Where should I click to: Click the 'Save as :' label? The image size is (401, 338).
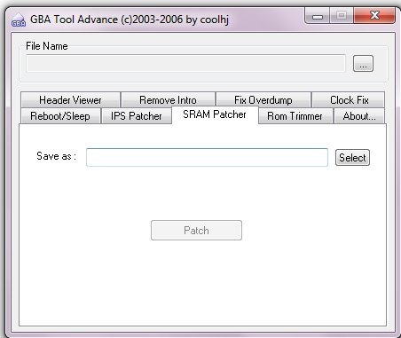[x=56, y=156]
